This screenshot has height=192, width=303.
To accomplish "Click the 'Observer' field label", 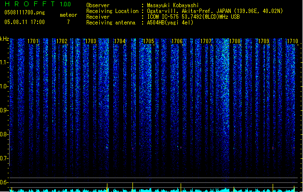I will (98, 5).
